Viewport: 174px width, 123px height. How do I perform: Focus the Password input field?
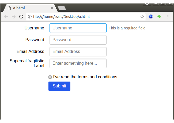point(78,40)
